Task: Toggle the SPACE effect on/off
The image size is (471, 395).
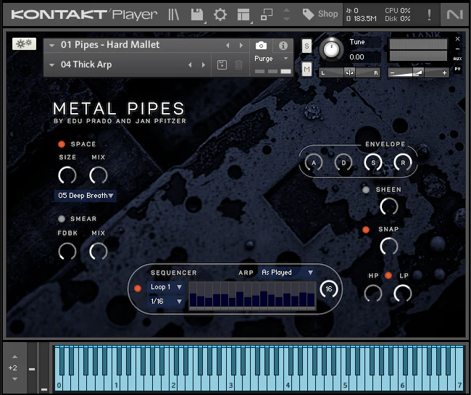Action: pos(62,144)
